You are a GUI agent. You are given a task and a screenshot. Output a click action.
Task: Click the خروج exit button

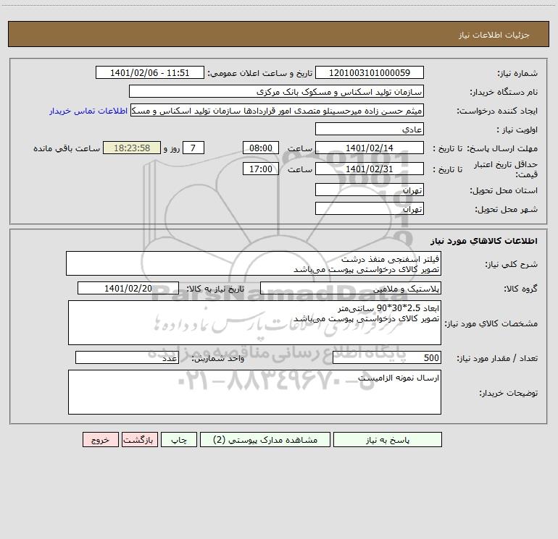[x=100, y=440]
